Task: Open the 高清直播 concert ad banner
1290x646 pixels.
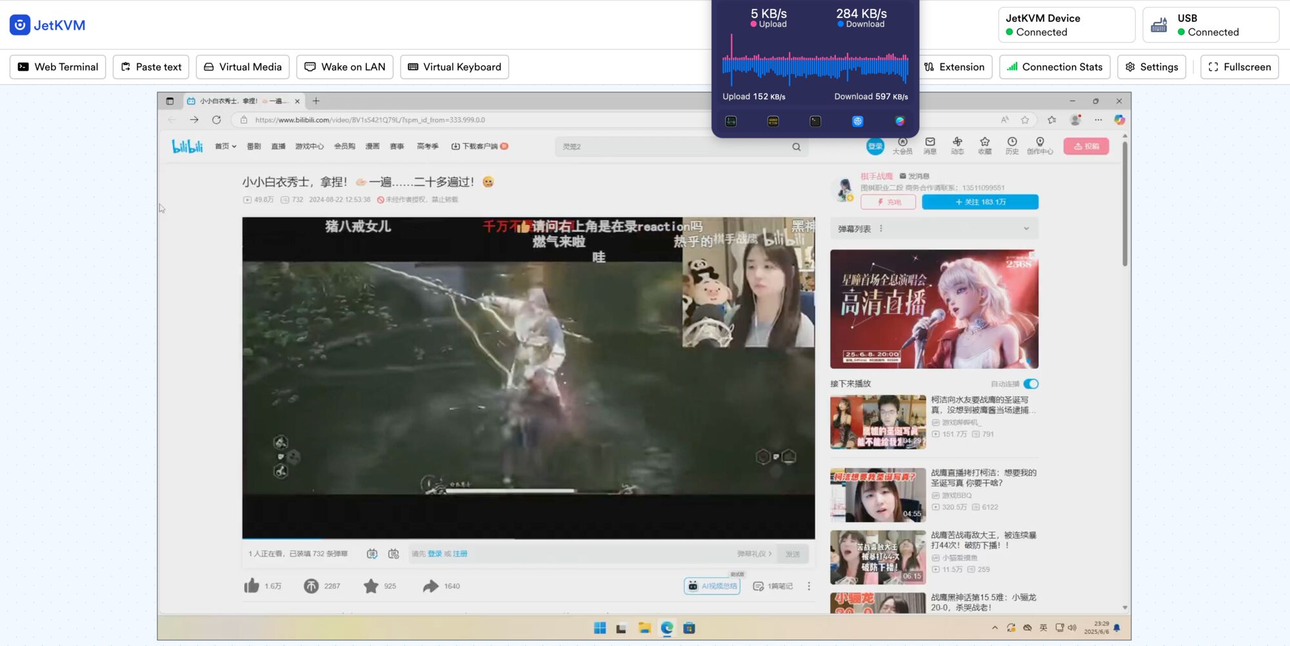Action: 934,309
